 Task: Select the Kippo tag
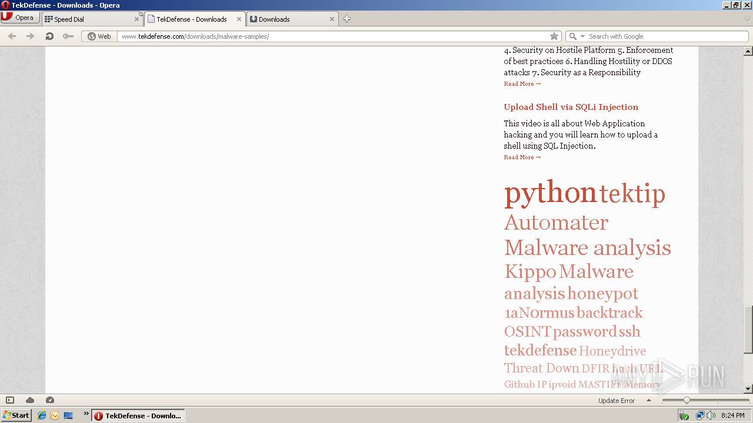tap(530, 272)
